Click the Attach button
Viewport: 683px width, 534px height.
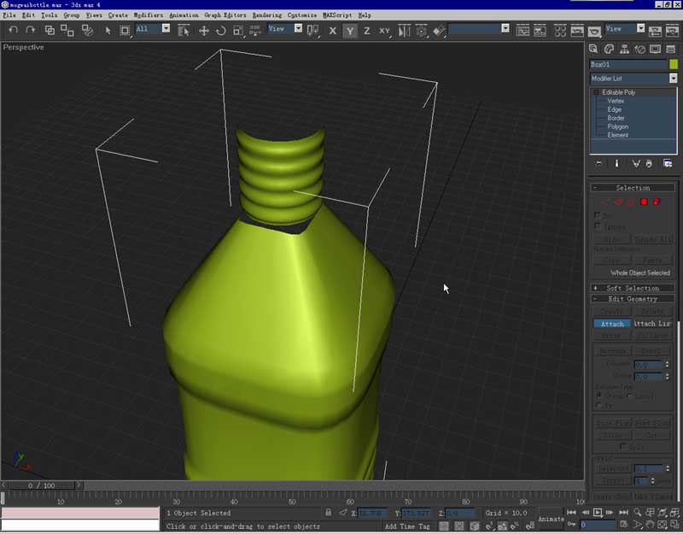click(x=611, y=324)
